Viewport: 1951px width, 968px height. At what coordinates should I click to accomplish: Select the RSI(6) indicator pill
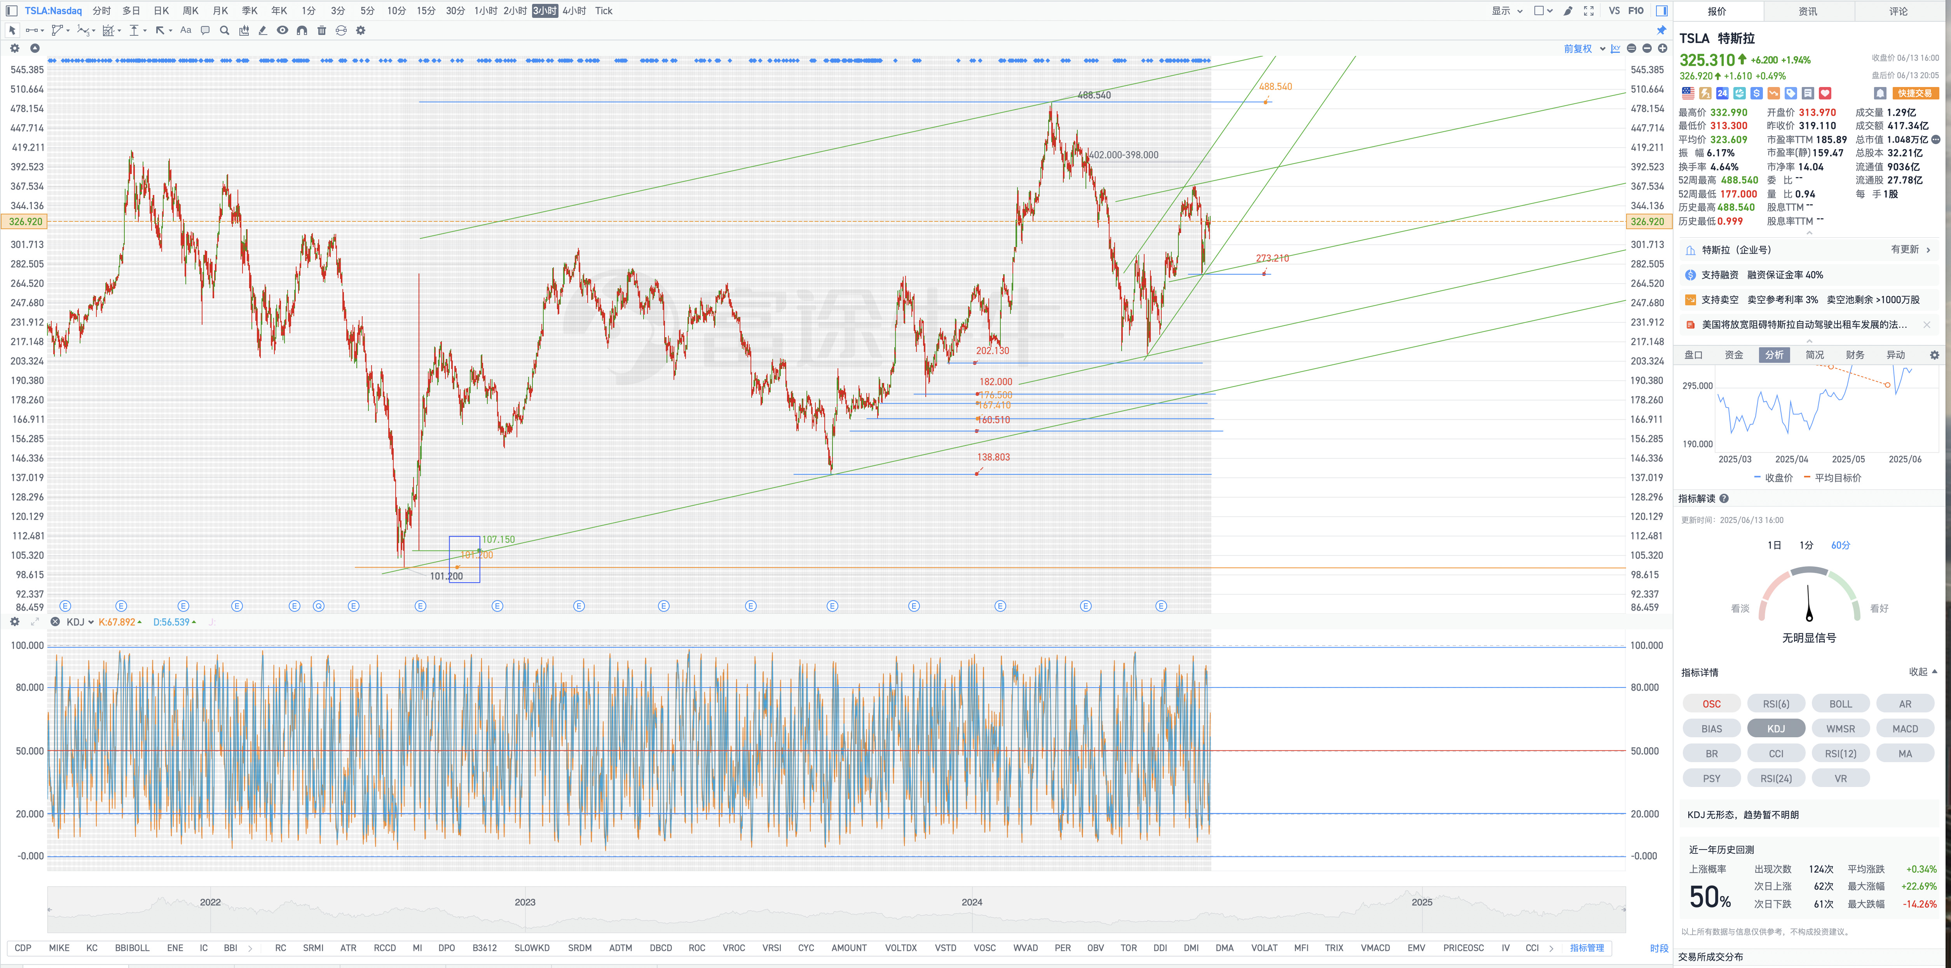1776,704
